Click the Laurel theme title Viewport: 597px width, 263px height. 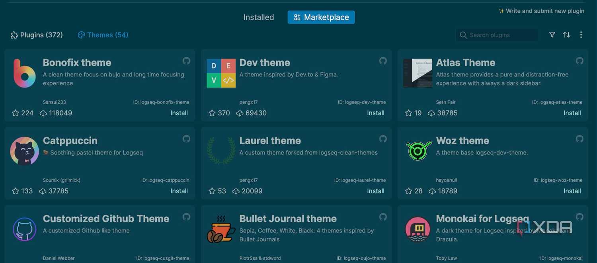click(x=270, y=140)
